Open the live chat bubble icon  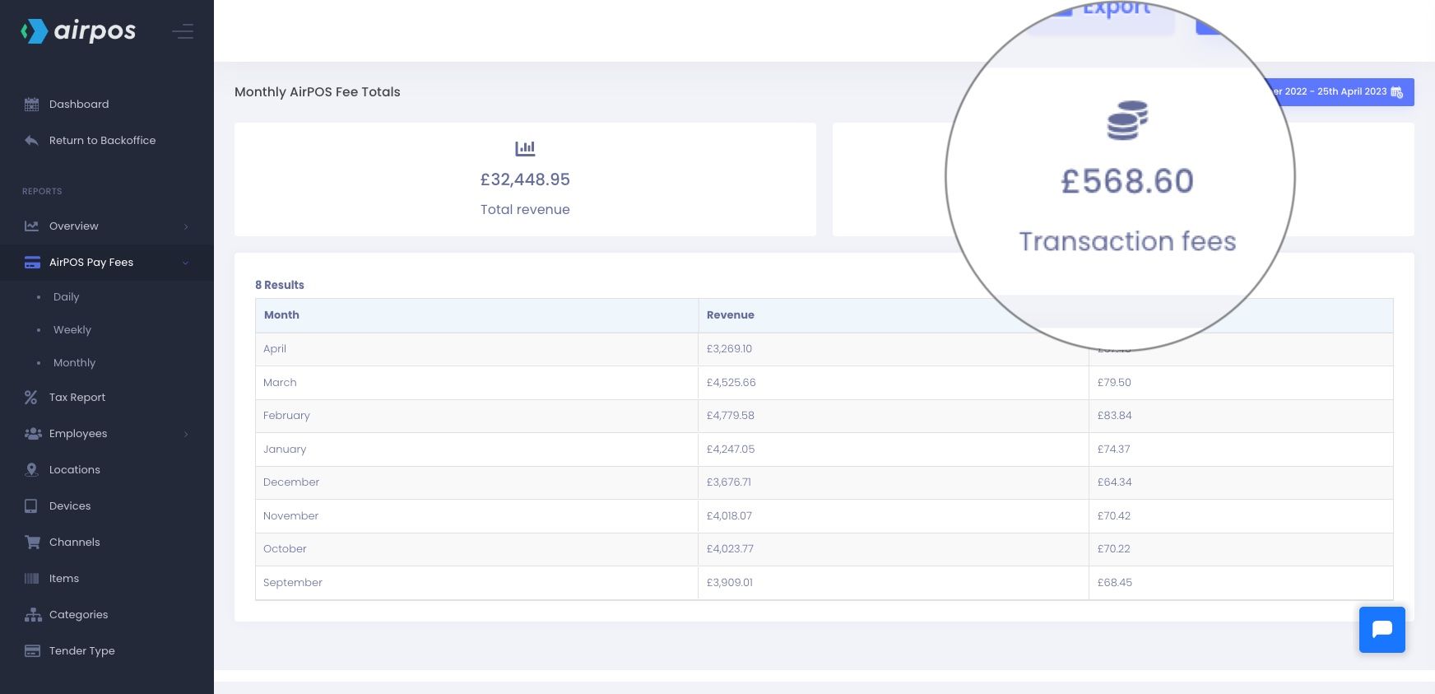pyautogui.click(x=1382, y=630)
